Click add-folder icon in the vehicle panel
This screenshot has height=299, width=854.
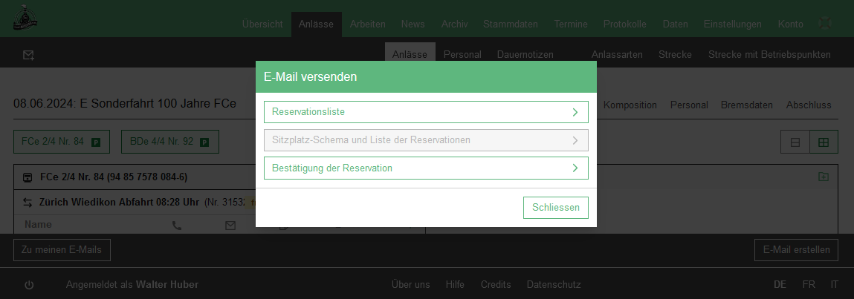[x=824, y=177]
